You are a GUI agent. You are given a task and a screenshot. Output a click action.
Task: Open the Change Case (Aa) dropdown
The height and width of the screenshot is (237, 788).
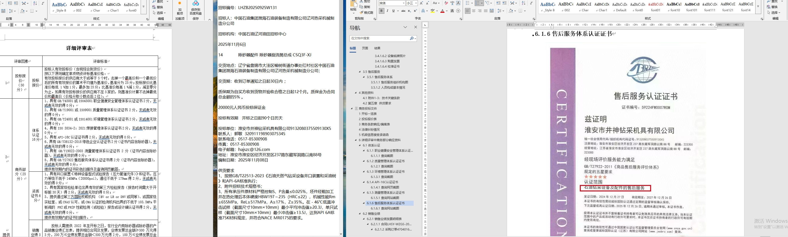[436, 3]
